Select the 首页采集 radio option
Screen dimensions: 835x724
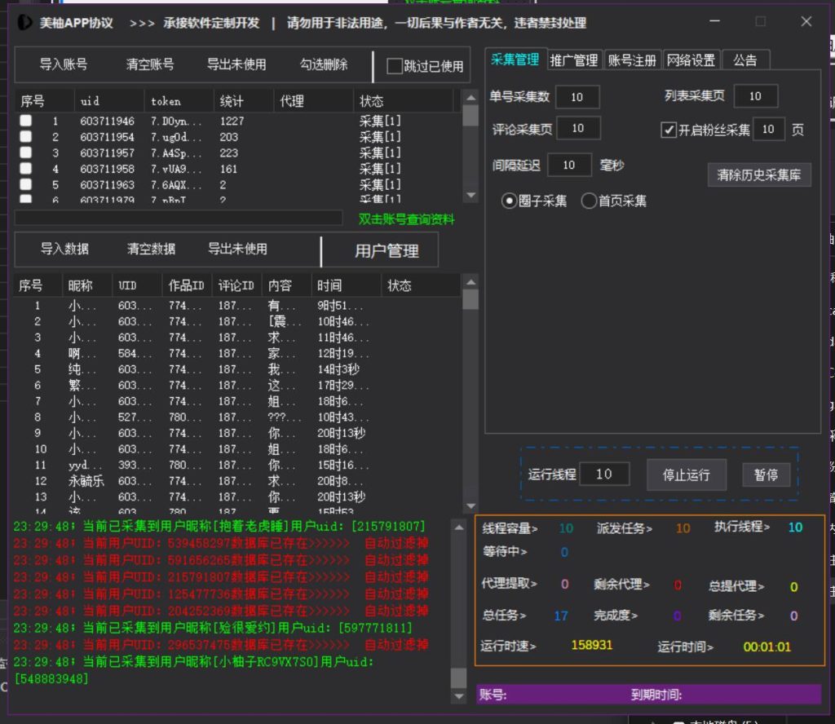point(589,201)
